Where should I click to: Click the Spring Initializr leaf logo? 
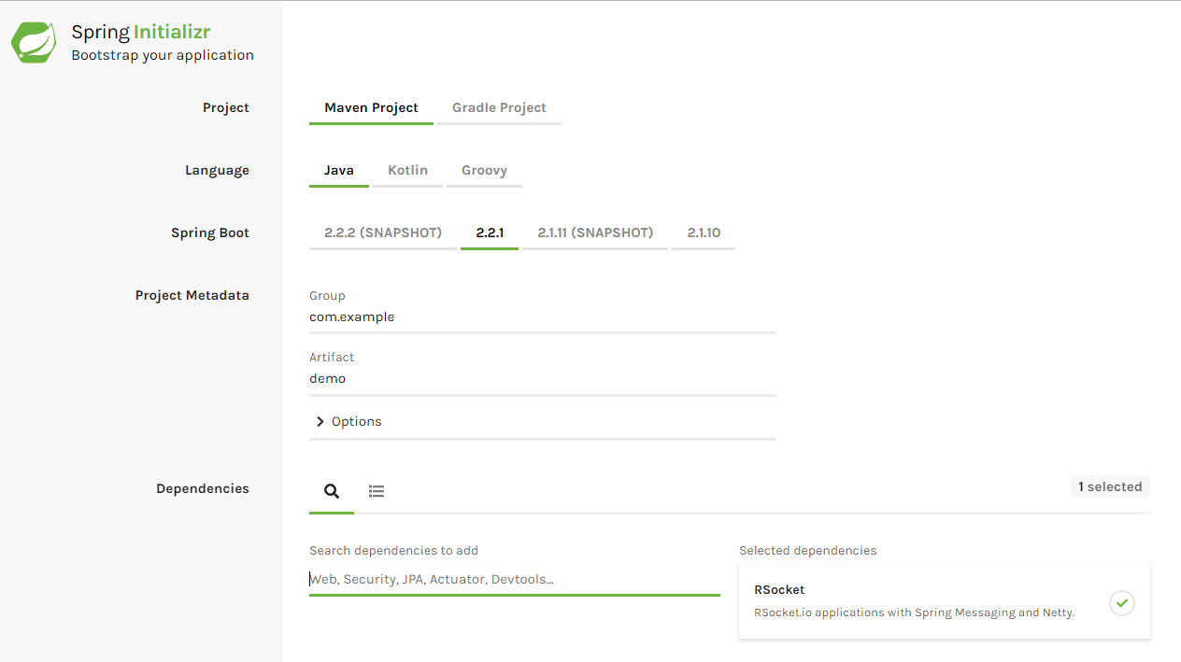pos(33,43)
